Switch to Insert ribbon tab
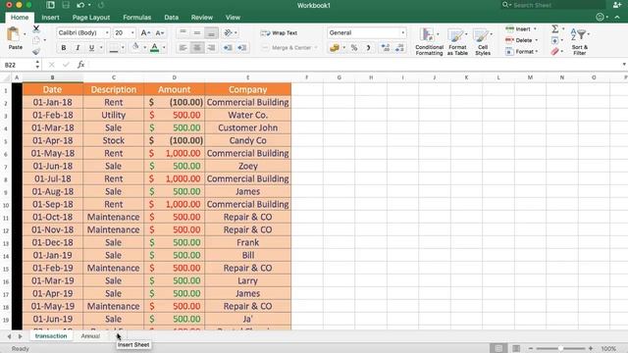The image size is (628, 353). point(50,18)
